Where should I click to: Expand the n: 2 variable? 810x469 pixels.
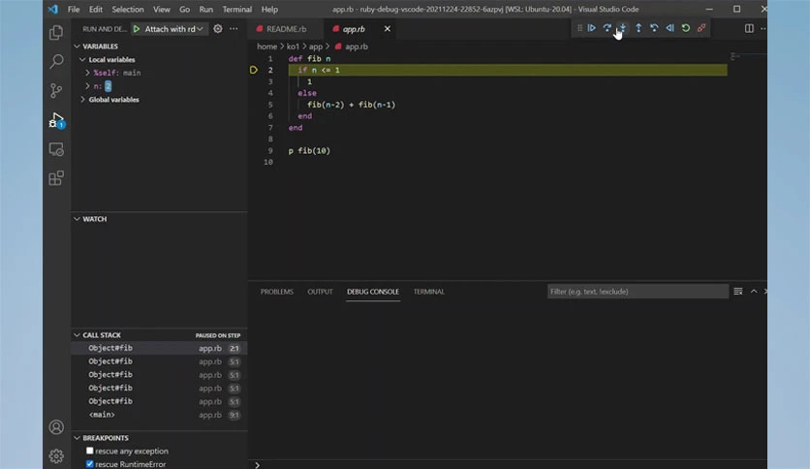pos(88,86)
